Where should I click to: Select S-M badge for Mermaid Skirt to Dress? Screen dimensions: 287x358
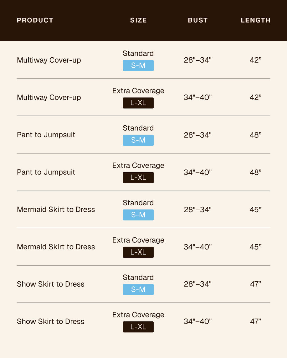(138, 215)
